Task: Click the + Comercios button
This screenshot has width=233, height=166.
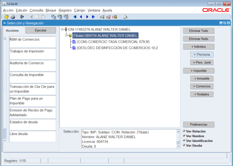Action: tap(202, 86)
